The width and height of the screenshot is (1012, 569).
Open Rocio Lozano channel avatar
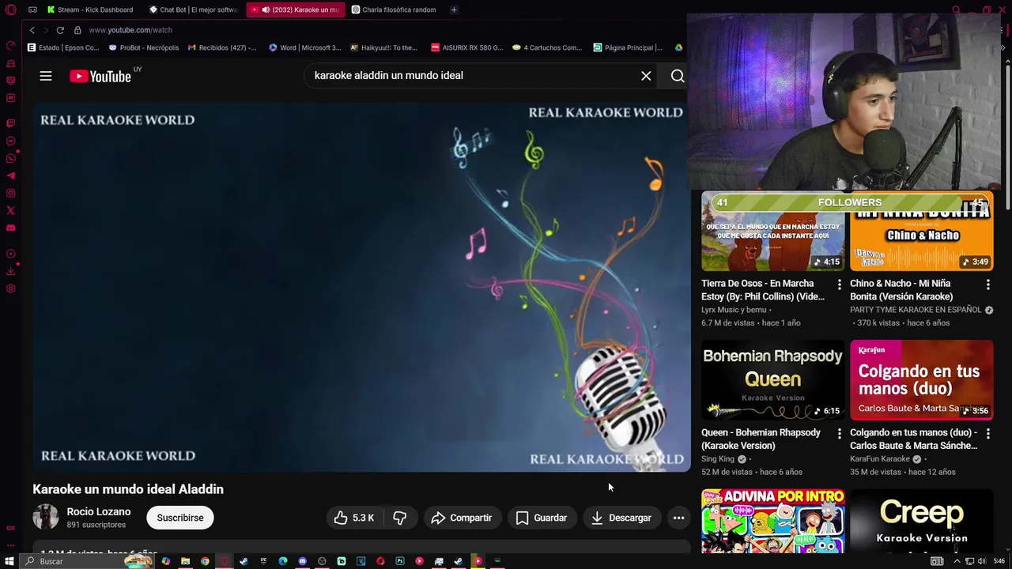tap(45, 517)
